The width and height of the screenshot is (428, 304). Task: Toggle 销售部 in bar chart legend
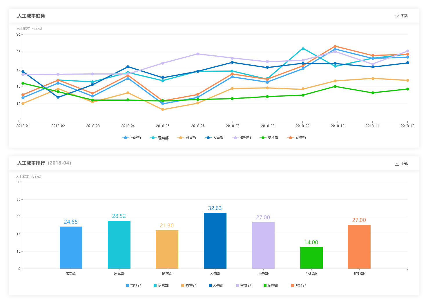point(188,285)
